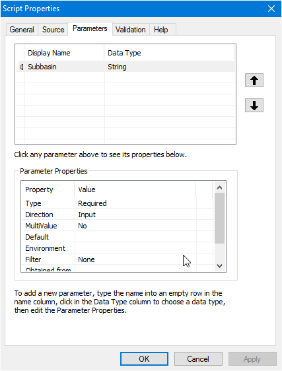
Task: Toggle the MultiValue No setting
Action: [135, 226]
